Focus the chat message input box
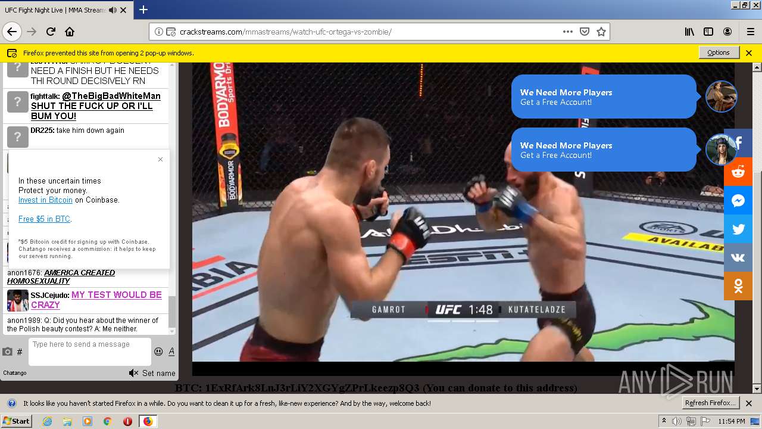762x429 pixels. (x=90, y=352)
